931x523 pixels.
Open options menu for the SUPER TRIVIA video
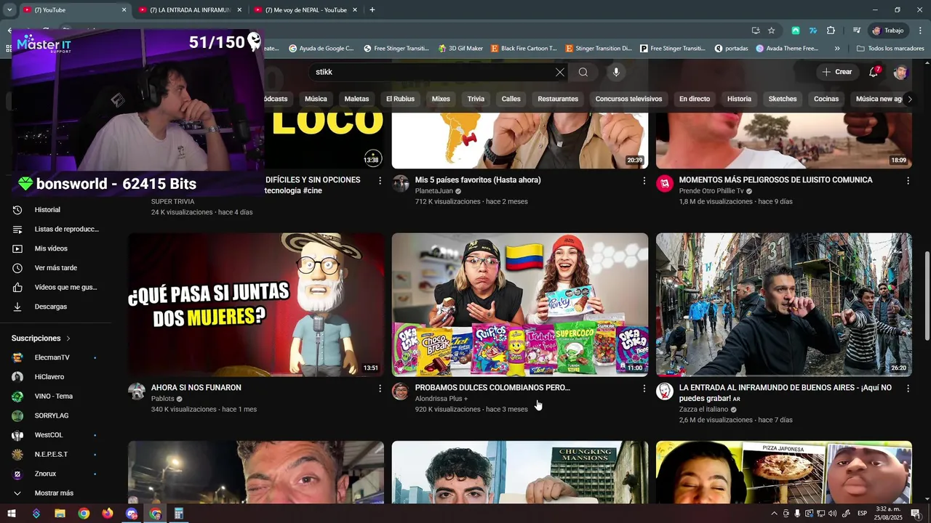(x=380, y=180)
